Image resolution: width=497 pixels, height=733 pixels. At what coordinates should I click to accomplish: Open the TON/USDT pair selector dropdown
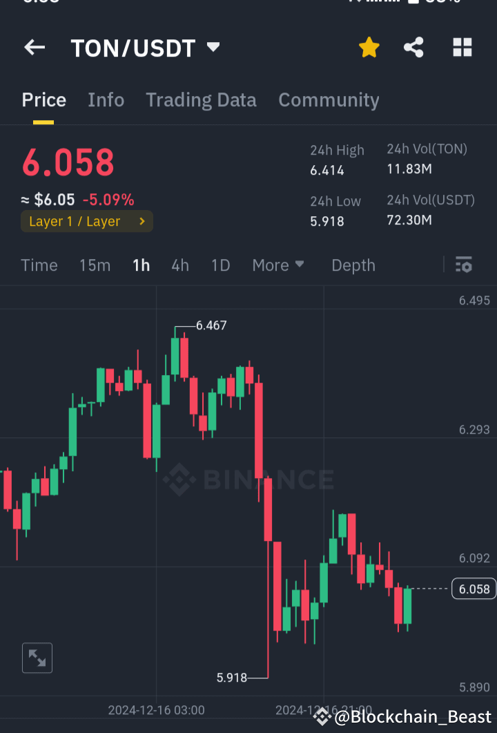point(213,47)
